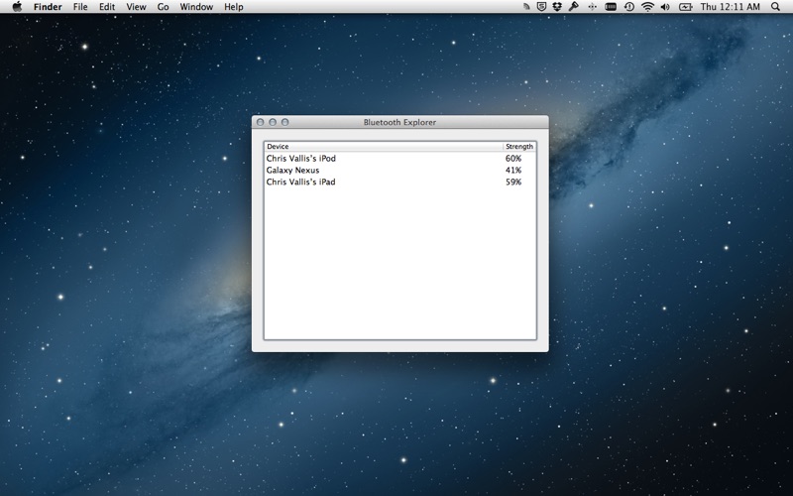This screenshot has width=793, height=496.
Task: Open the Edit menu
Action: tap(107, 7)
